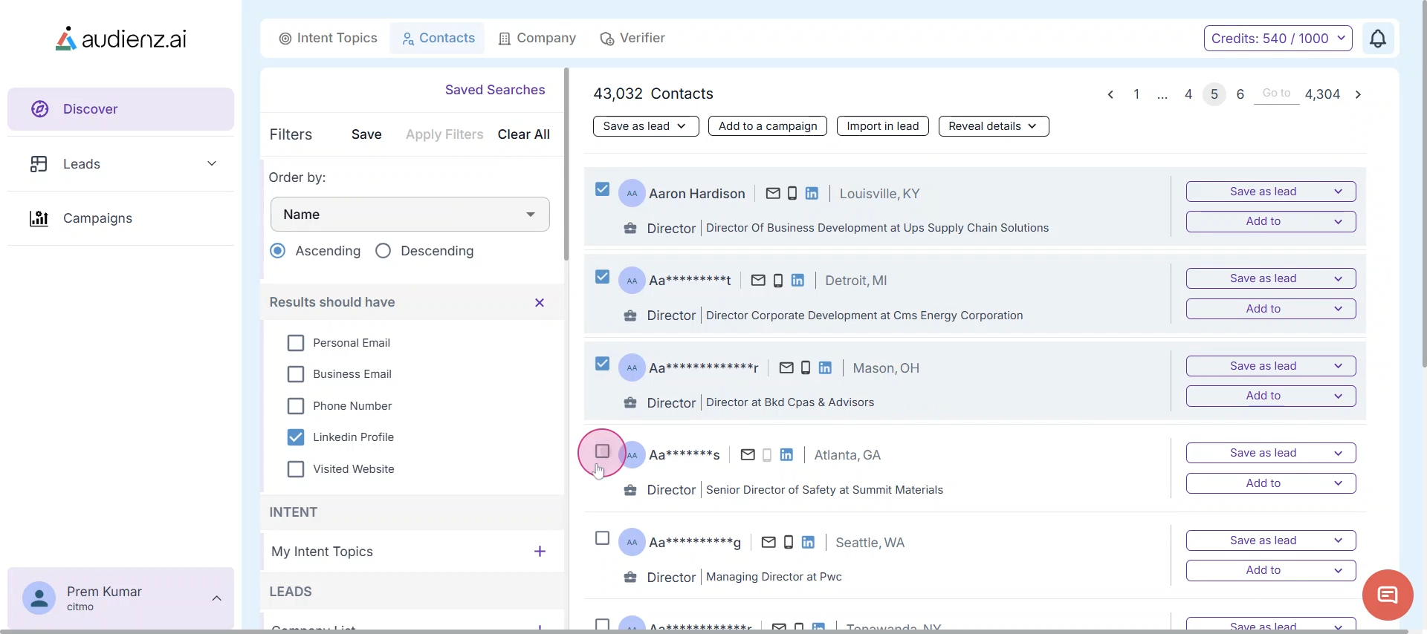The height and width of the screenshot is (634, 1427).
Task: Uncheck Aaron Hardison's contact checkbox
Action: [x=602, y=189]
